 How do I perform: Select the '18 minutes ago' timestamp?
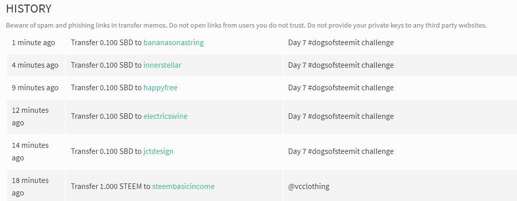(x=31, y=186)
